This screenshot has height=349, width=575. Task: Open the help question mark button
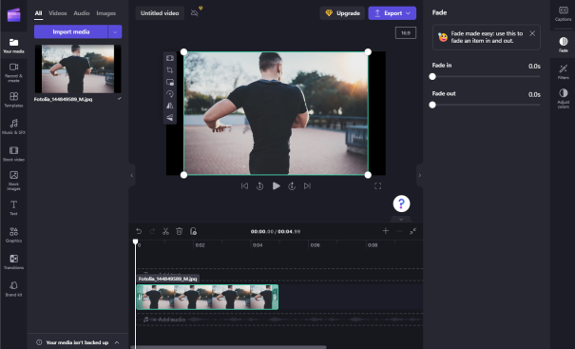(x=401, y=204)
